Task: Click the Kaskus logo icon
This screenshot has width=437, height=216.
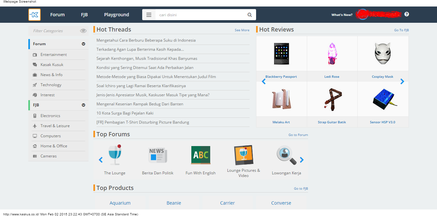Action: [34, 15]
